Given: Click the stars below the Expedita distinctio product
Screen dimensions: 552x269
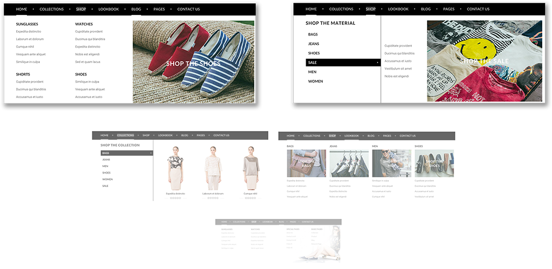Looking at the screenshot, I should pyautogui.click(x=175, y=198).
